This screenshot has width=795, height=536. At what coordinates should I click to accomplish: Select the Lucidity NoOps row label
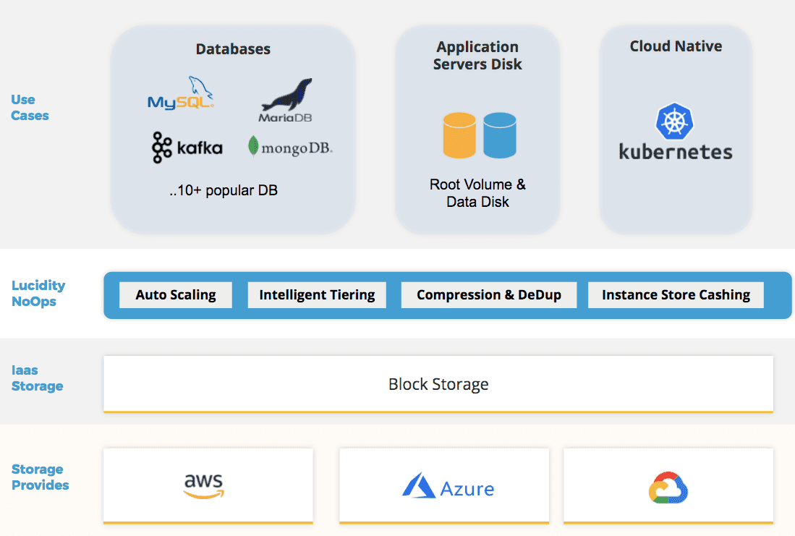(38, 293)
